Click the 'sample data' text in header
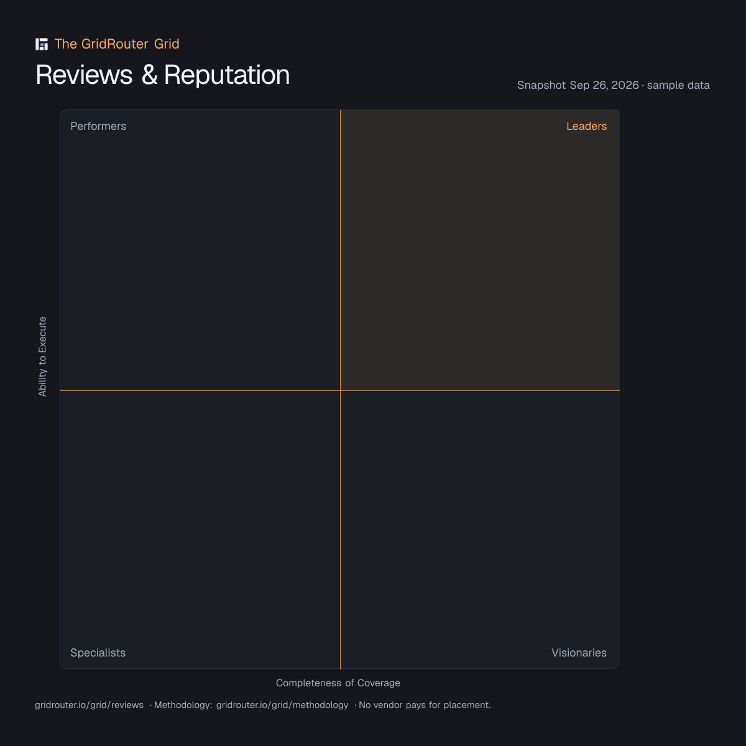This screenshot has height=746, width=746. click(678, 85)
